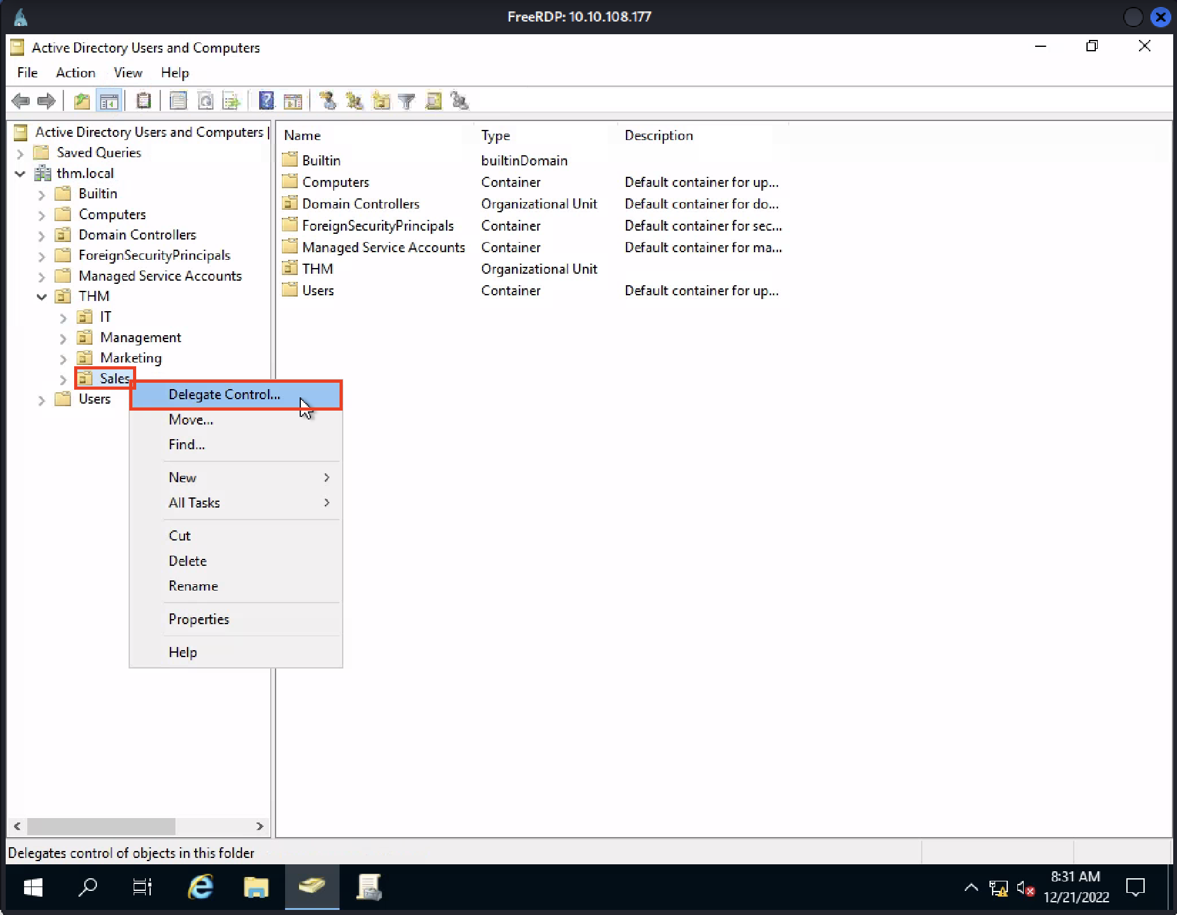Click the network tray icon

click(999, 888)
